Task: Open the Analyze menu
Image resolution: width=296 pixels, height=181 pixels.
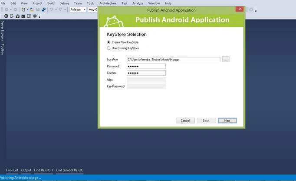Action: 138,3
